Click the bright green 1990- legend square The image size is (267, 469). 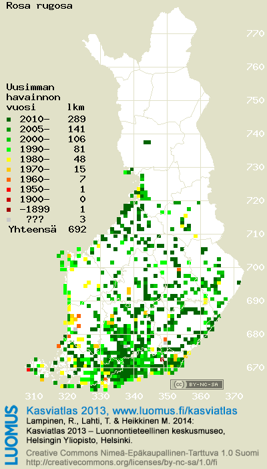9,149
